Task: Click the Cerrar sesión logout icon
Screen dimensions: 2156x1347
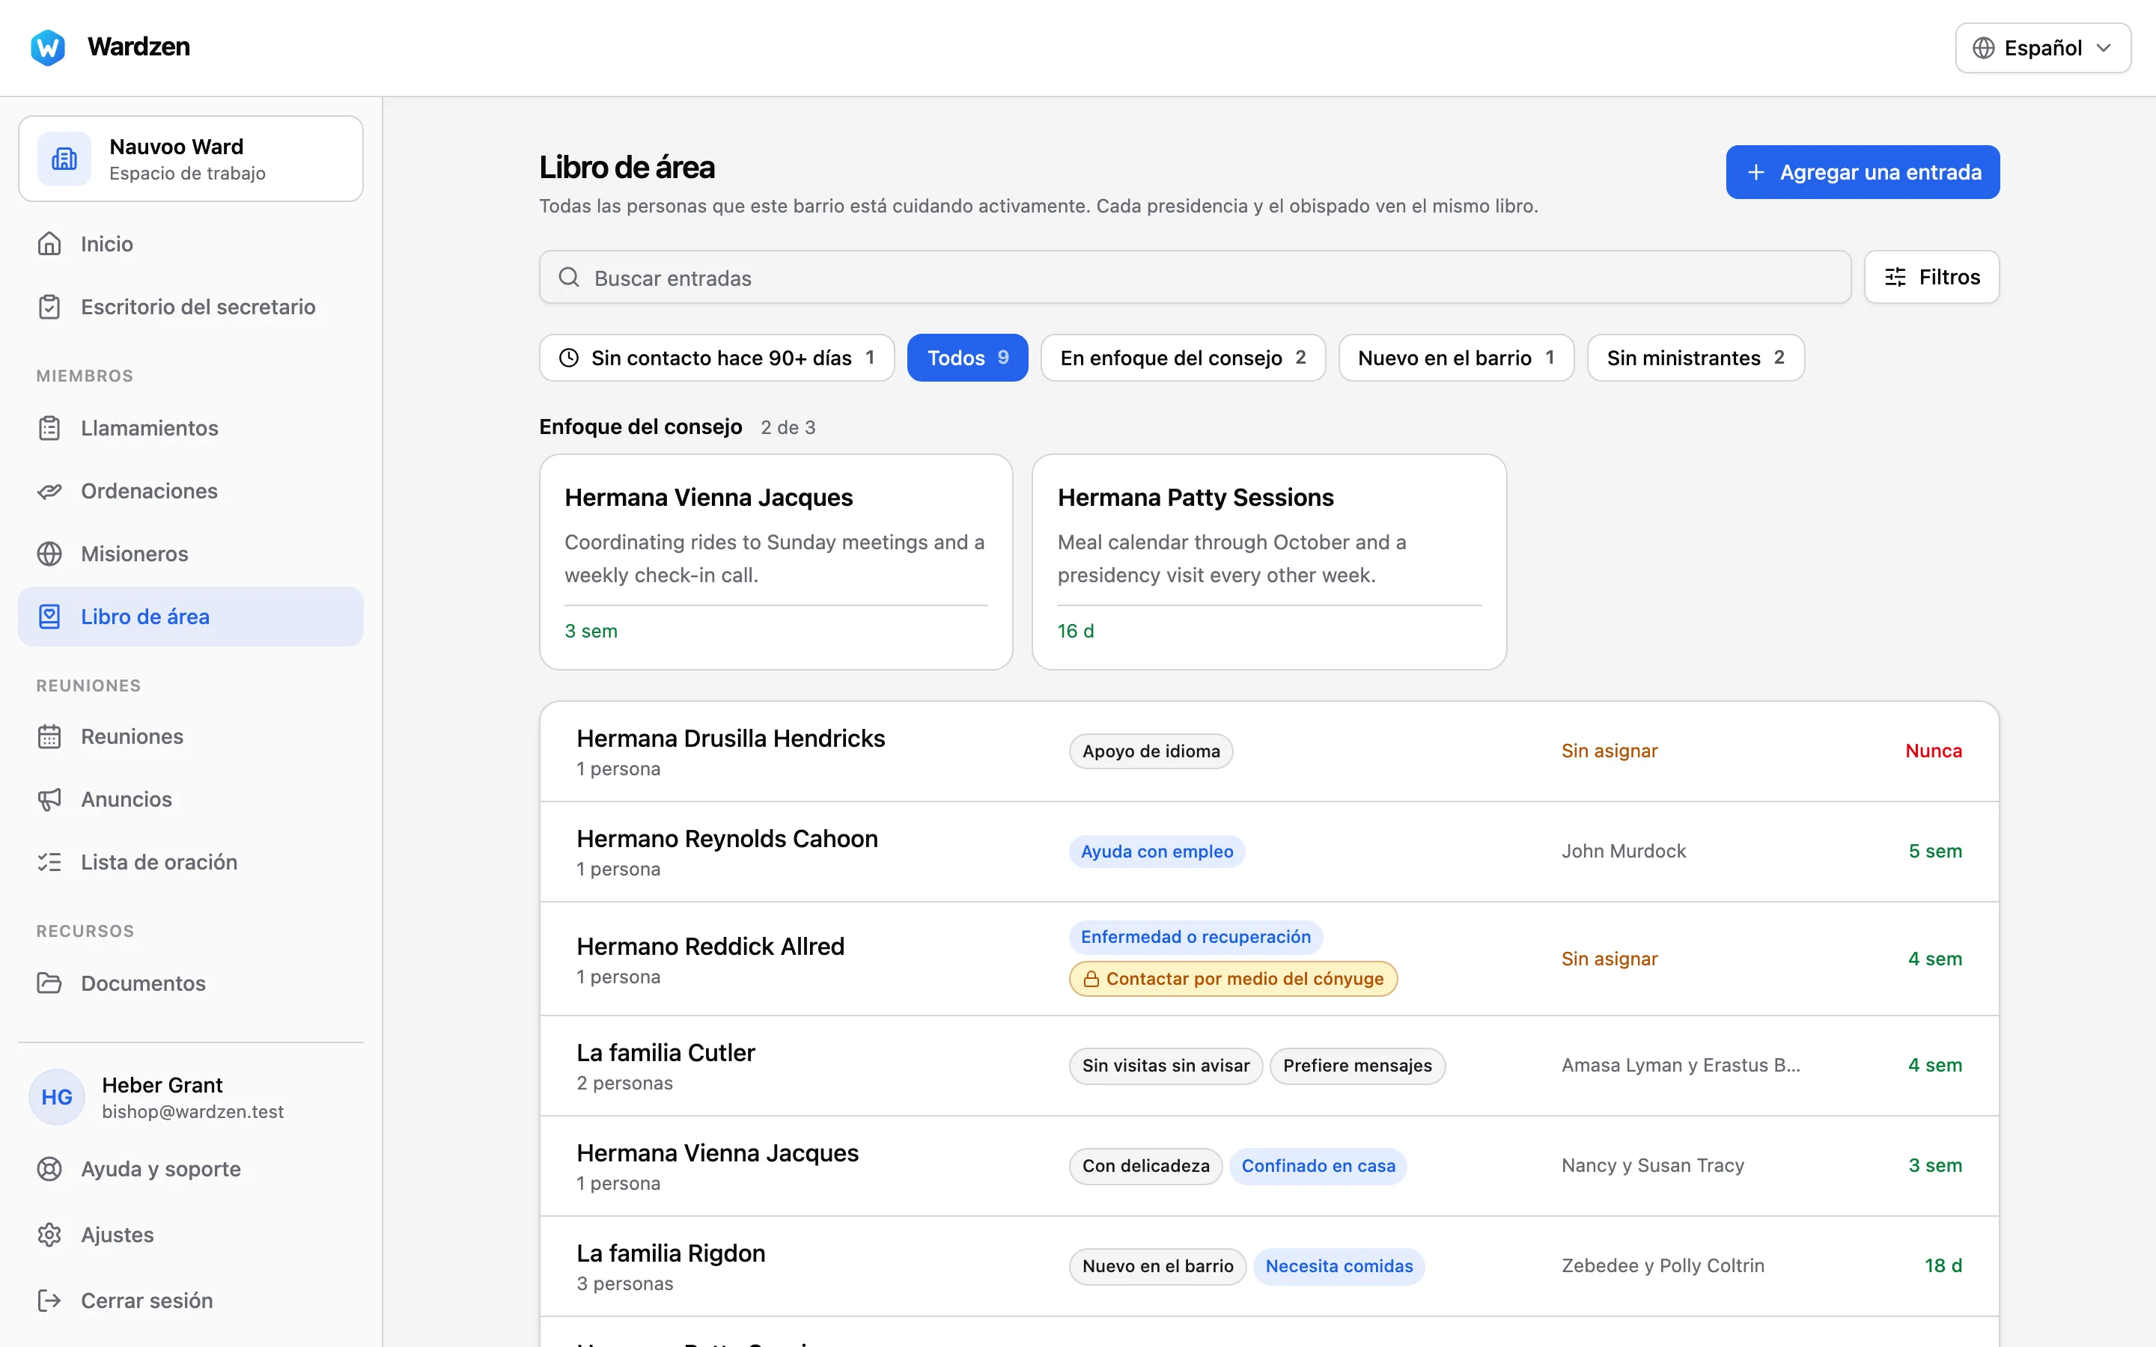Action: point(50,1300)
